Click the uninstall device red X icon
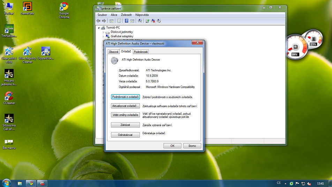The height and width of the screenshot is (187, 332). tap(153, 21)
